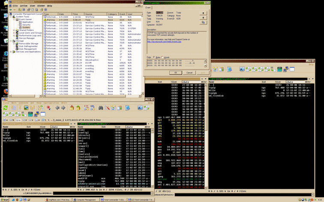The height and width of the screenshot is (202, 324).
Task: Select the Words radio button
Action: (162, 57)
